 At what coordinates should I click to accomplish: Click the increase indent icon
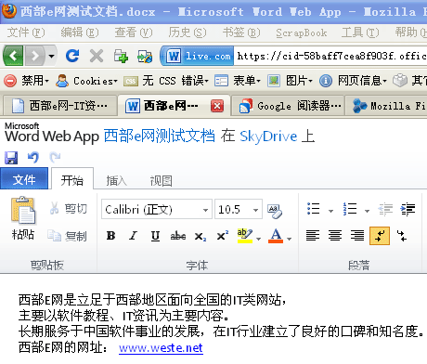tap(408, 210)
